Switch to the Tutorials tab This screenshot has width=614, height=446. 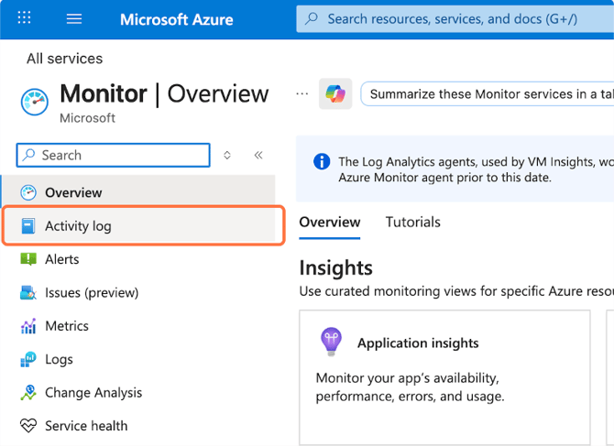(x=412, y=222)
